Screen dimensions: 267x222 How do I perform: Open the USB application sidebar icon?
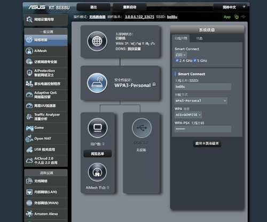[x=29, y=149]
